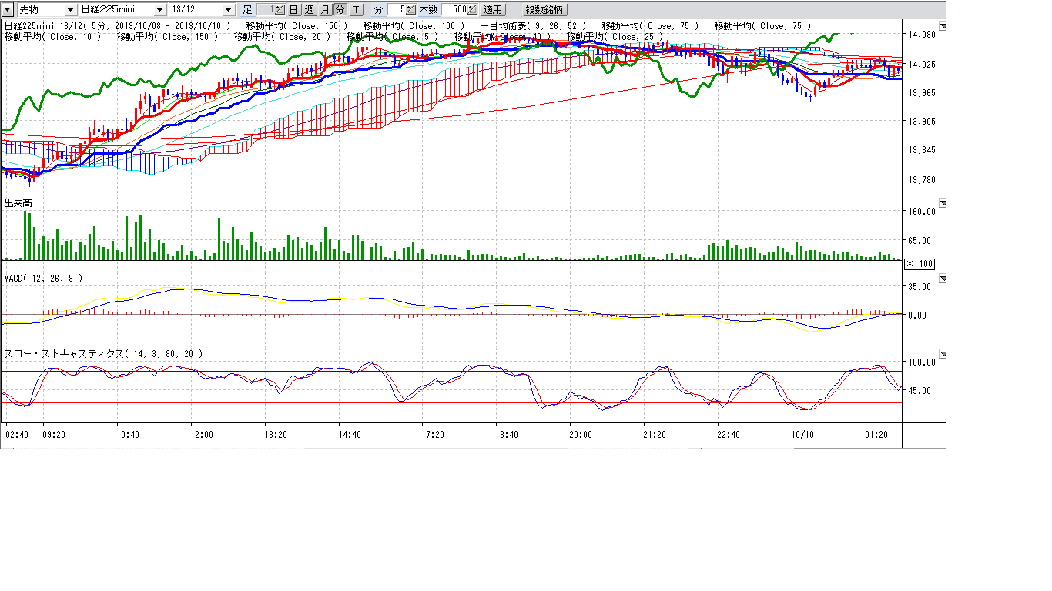
Task: Click the top-left corner menu arrow
Action: (8, 10)
